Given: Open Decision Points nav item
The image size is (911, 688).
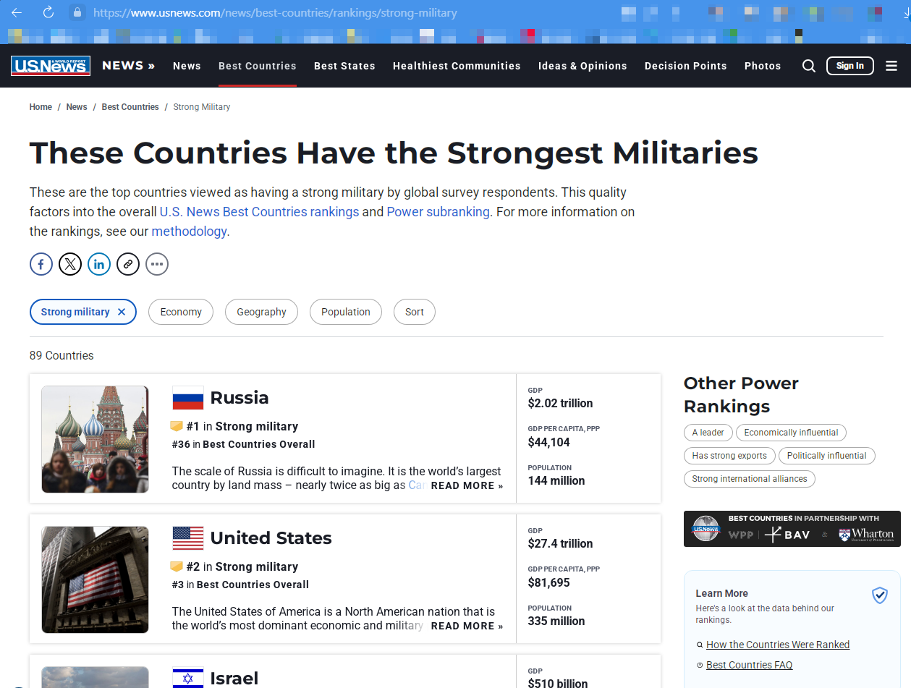Looking at the screenshot, I should [x=686, y=66].
